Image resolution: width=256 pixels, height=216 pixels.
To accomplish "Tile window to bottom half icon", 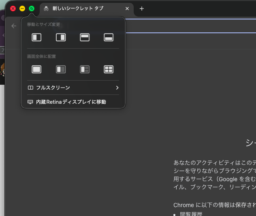I will [109, 37].
